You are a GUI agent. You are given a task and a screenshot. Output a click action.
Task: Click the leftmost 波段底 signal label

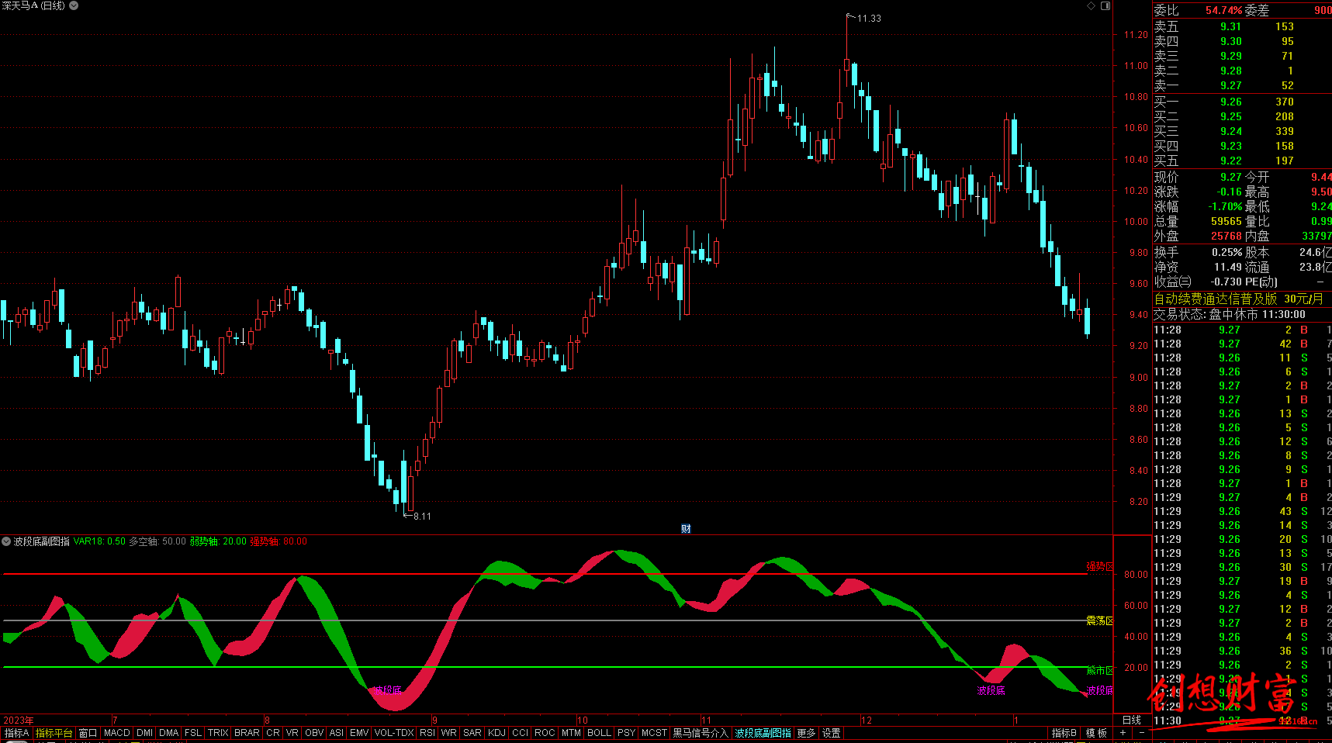[387, 689]
